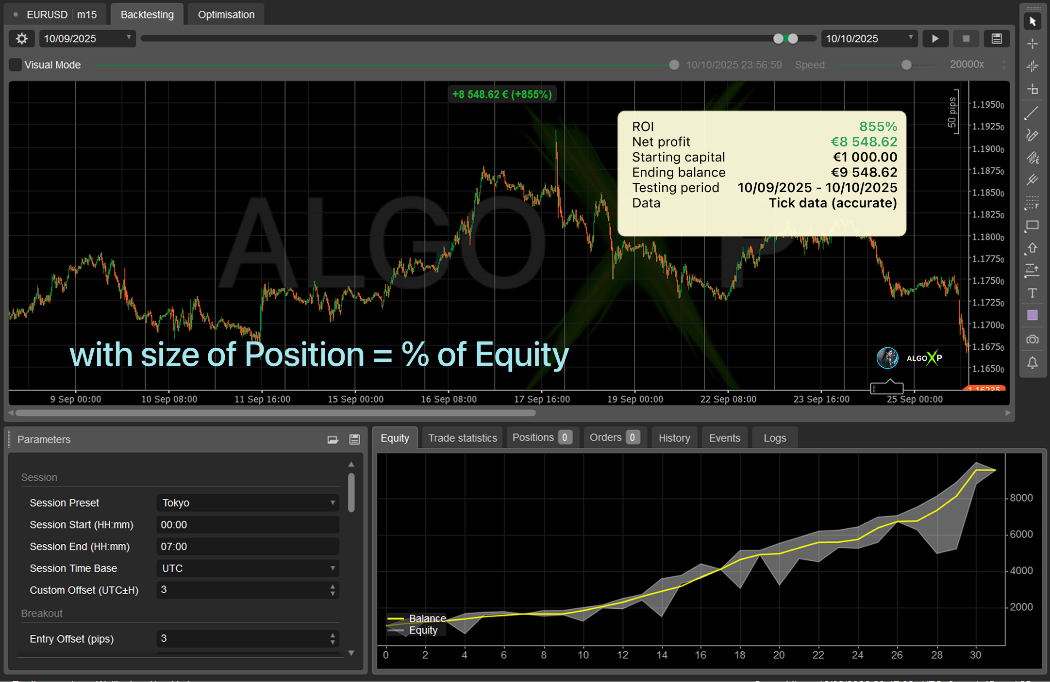
Task: Select the text annotation tool
Action: click(x=1032, y=293)
